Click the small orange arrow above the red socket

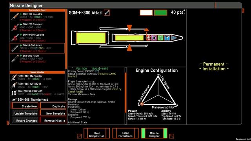(x=146, y=30)
